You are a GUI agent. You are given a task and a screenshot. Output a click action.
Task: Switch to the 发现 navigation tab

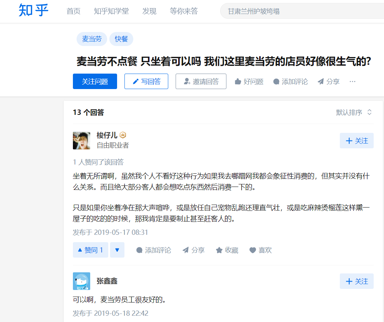click(x=149, y=11)
